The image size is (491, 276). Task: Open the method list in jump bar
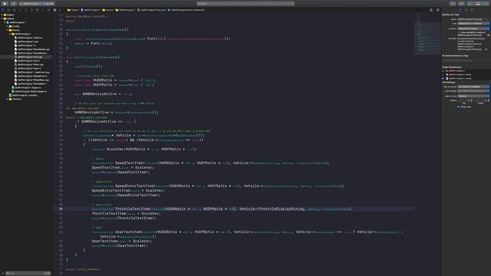(186, 10)
